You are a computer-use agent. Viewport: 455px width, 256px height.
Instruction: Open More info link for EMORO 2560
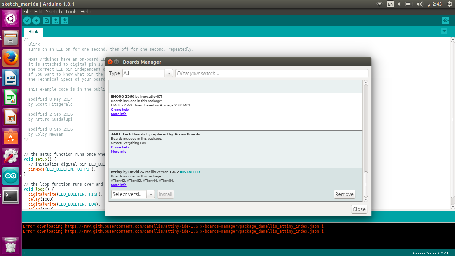119,114
